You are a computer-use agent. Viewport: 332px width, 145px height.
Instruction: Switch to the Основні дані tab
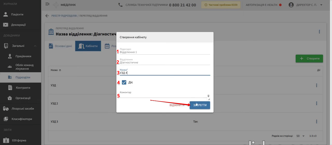[x=60, y=46]
